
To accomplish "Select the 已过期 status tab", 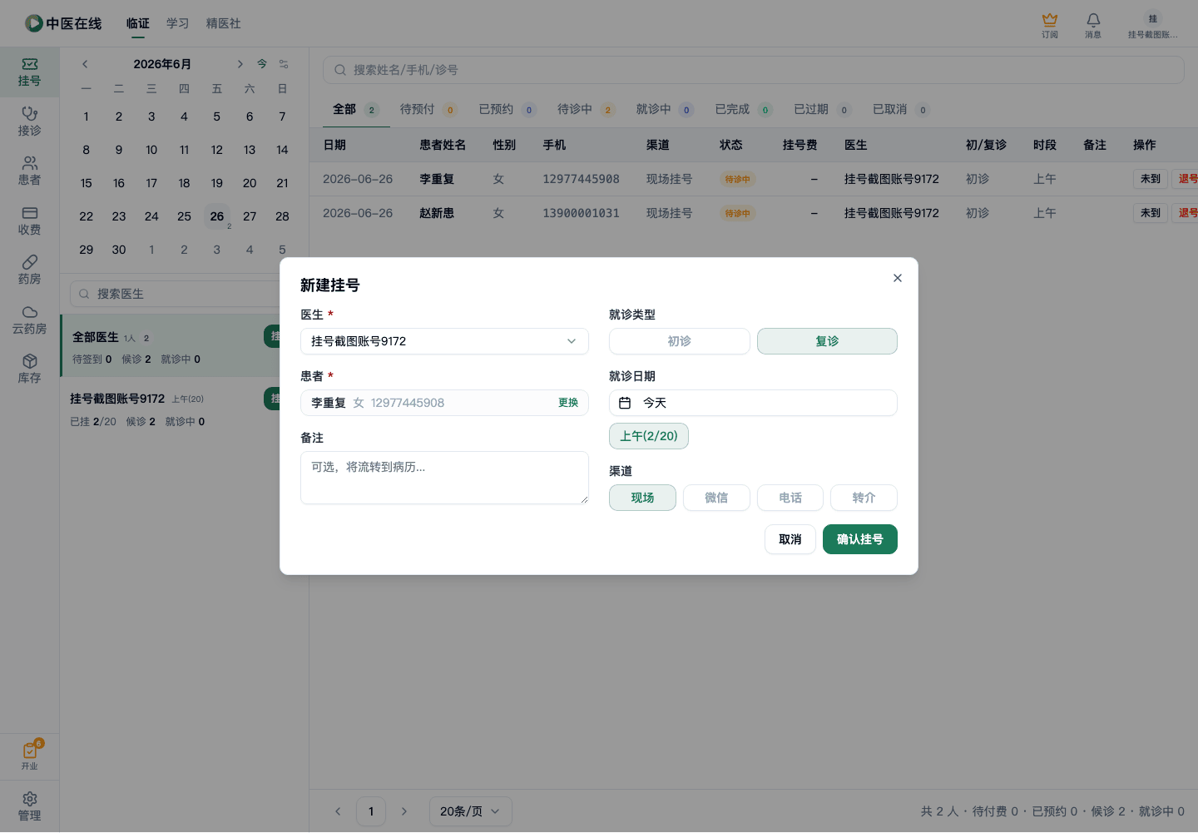I will [822, 109].
